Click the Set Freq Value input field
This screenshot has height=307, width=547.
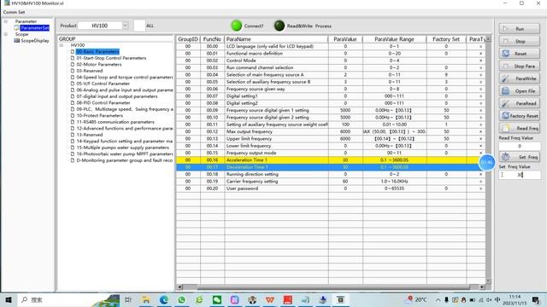click(x=520, y=175)
